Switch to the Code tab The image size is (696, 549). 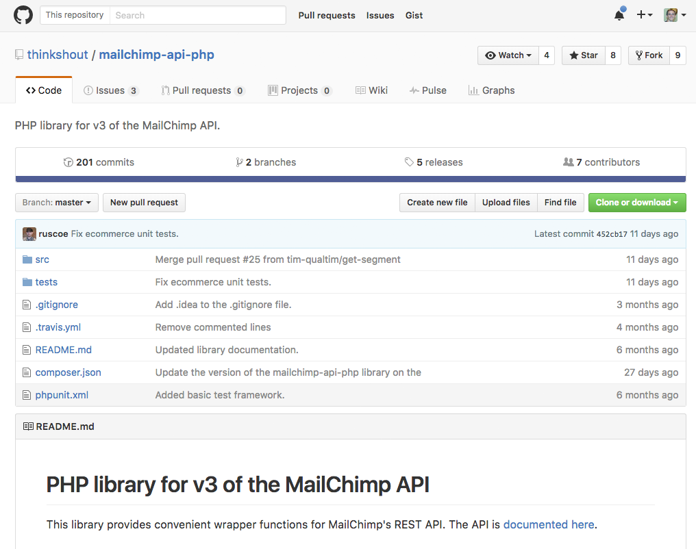click(44, 90)
